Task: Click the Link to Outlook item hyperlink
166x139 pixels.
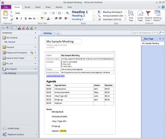Action: [x=55, y=76]
